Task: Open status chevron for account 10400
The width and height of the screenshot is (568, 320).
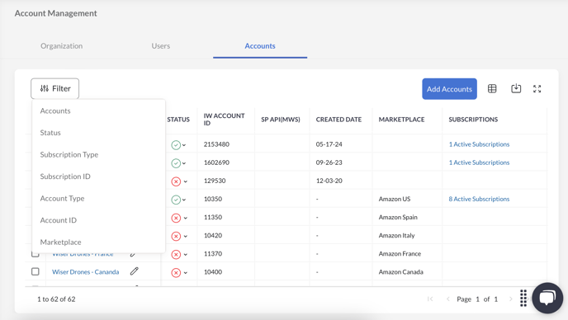Action: [186, 273]
